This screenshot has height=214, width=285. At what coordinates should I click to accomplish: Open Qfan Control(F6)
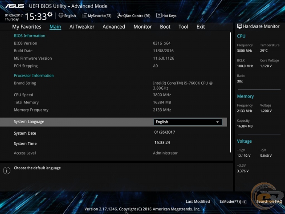point(134,16)
